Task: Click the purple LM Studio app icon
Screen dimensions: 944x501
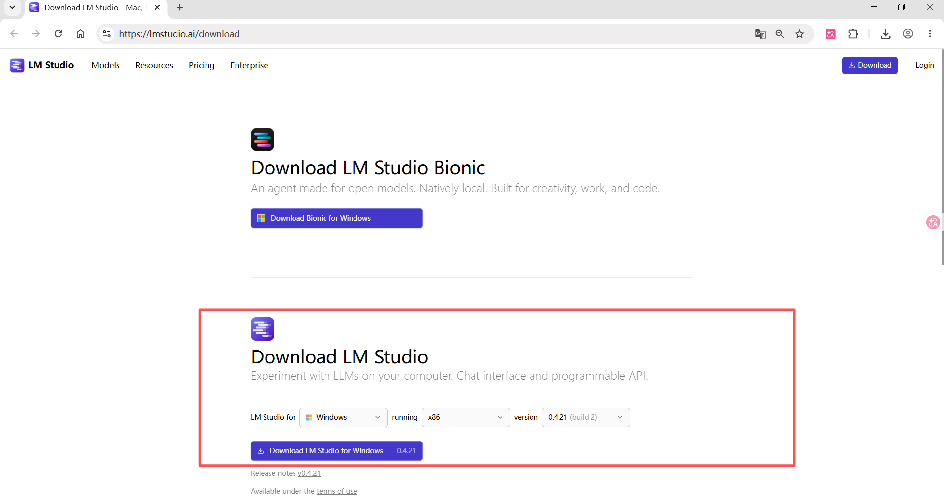Action: point(263,329)
